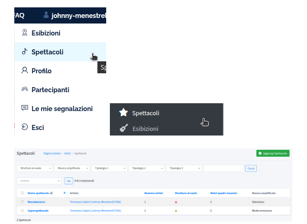Click the star icon in dark sidebar
The width and height of the screenshot is (307, 224).
123,112
